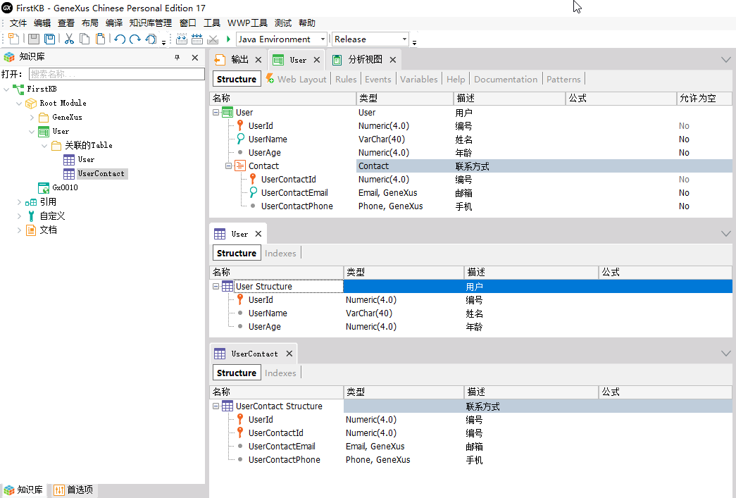Open Indexes tab of UserContact table
The image size is (736, 498).
[x=280, y=373]
